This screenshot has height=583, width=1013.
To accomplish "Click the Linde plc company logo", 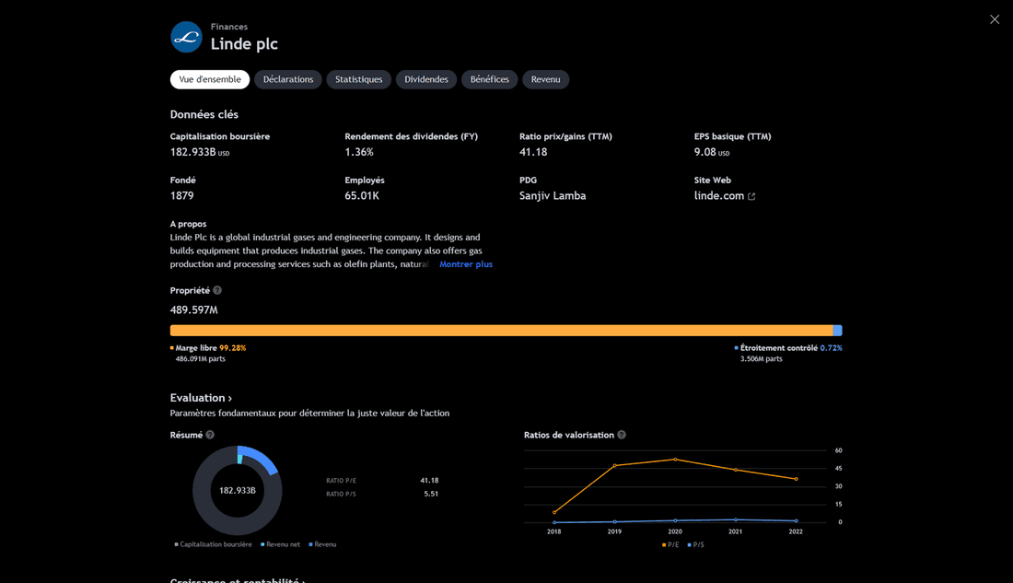I will 186,37.
